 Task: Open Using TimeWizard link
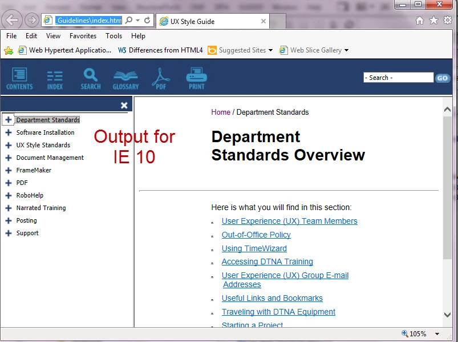254,248
